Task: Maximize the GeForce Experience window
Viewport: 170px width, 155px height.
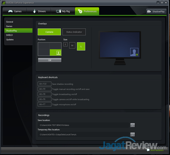Action: click(x=162, y=2)
